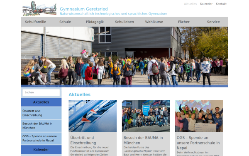
Task: Click card heading Übertritt und Einschreibung
Action: click(83, 140)
